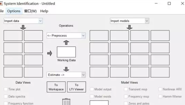Toggle the Model output checkbox
Screen dimensions: 185x105
[92, 89]
